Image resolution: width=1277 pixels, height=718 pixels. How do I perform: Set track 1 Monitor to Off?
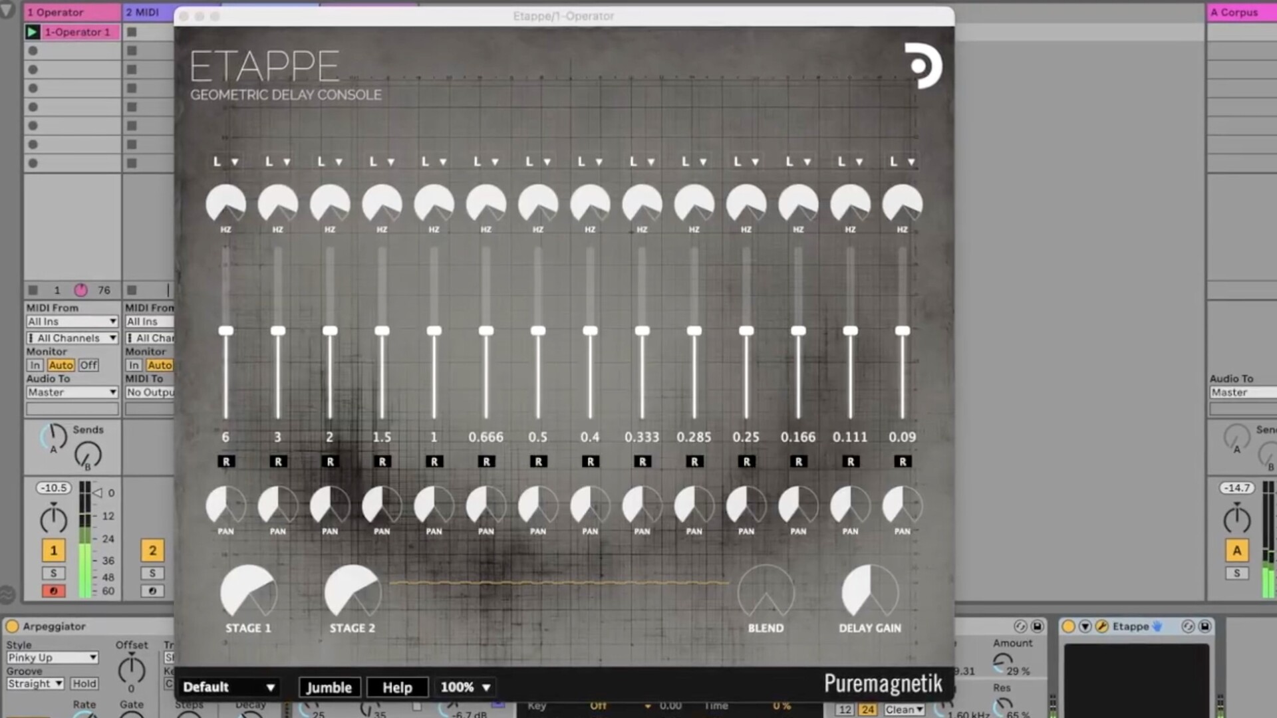pyautogui.click(x=88, y=365)
